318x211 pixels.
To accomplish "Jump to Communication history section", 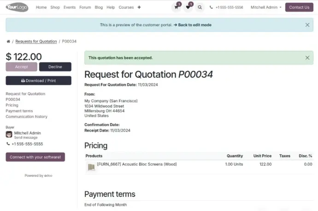I will coord(26,117).
